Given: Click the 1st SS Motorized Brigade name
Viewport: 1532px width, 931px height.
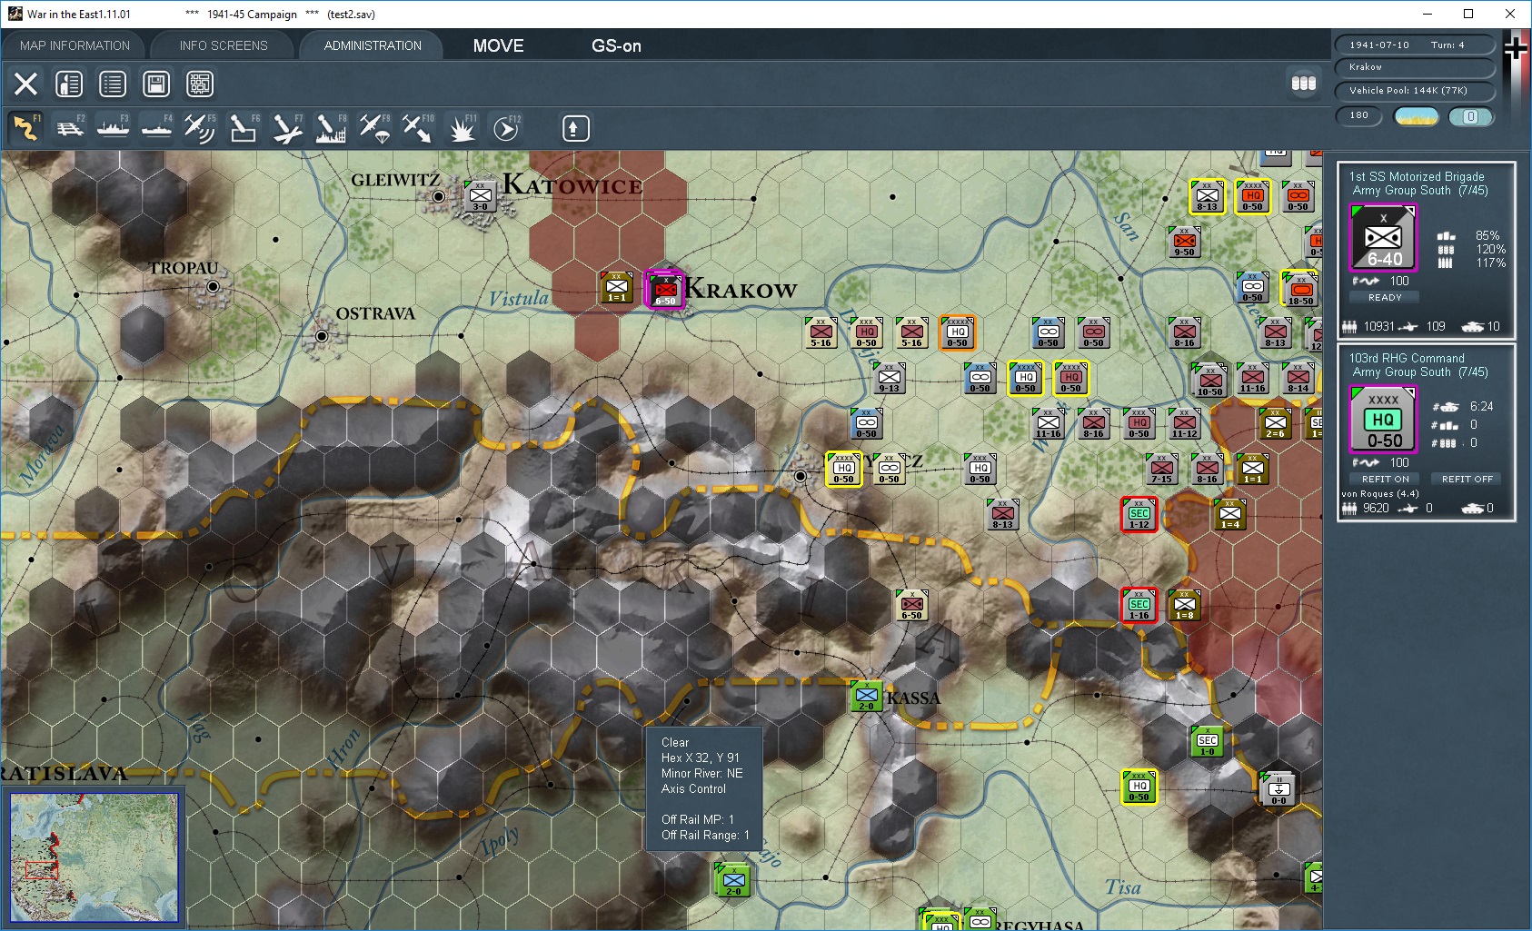Looking at the screenshot, I should click(1417, 176).
